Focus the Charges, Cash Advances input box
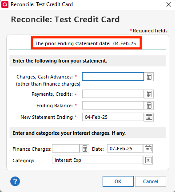Image resolution: width=175 pixels, height=192 pixels. [113, 77]
